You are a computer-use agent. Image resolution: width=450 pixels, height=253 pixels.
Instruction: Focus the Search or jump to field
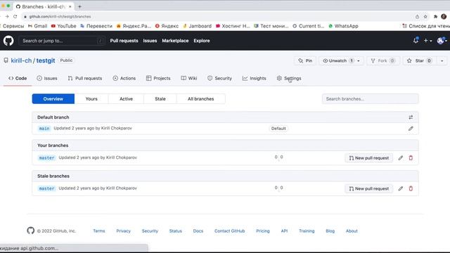click(62, 41)
